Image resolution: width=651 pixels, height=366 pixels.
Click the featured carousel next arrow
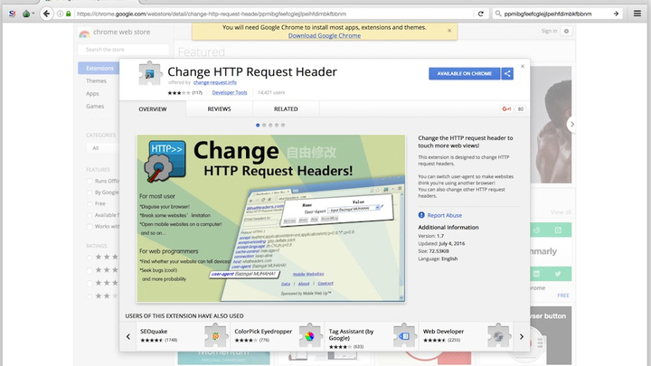571,124
